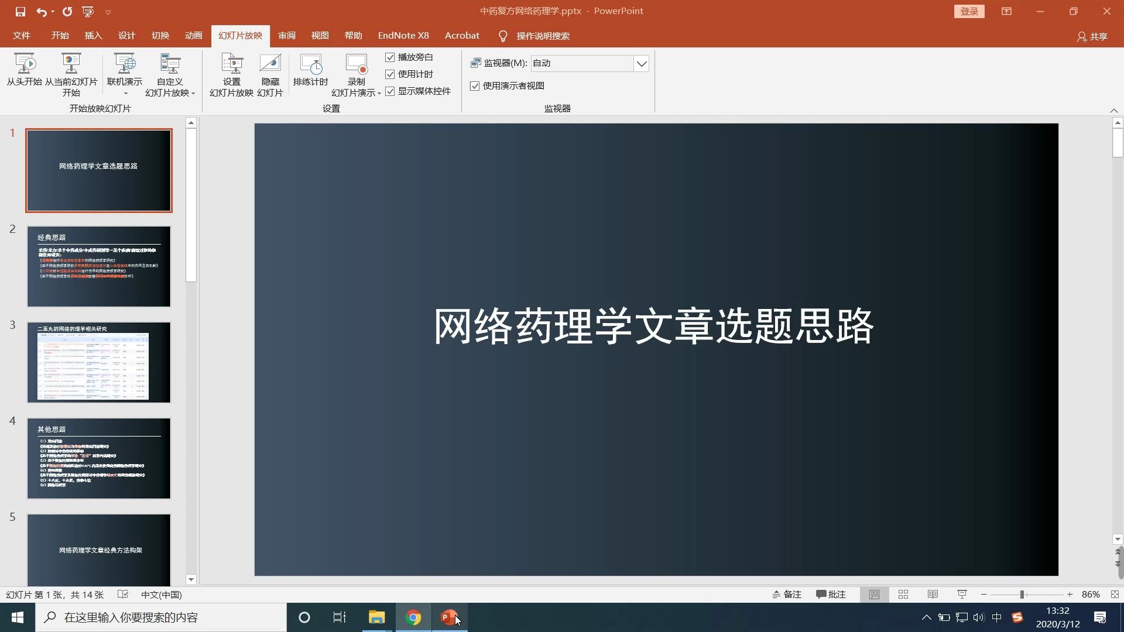Click Save icon in quick access toolbar
The height and width of the screenshot is (632, 1124).
[x=20, y=12]
